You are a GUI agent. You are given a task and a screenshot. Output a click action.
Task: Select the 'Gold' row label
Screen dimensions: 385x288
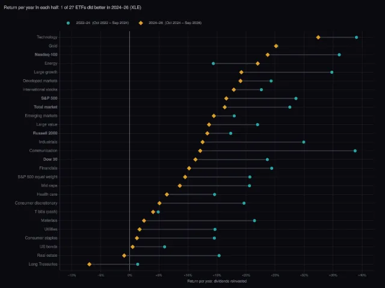[x=53, y=46]
